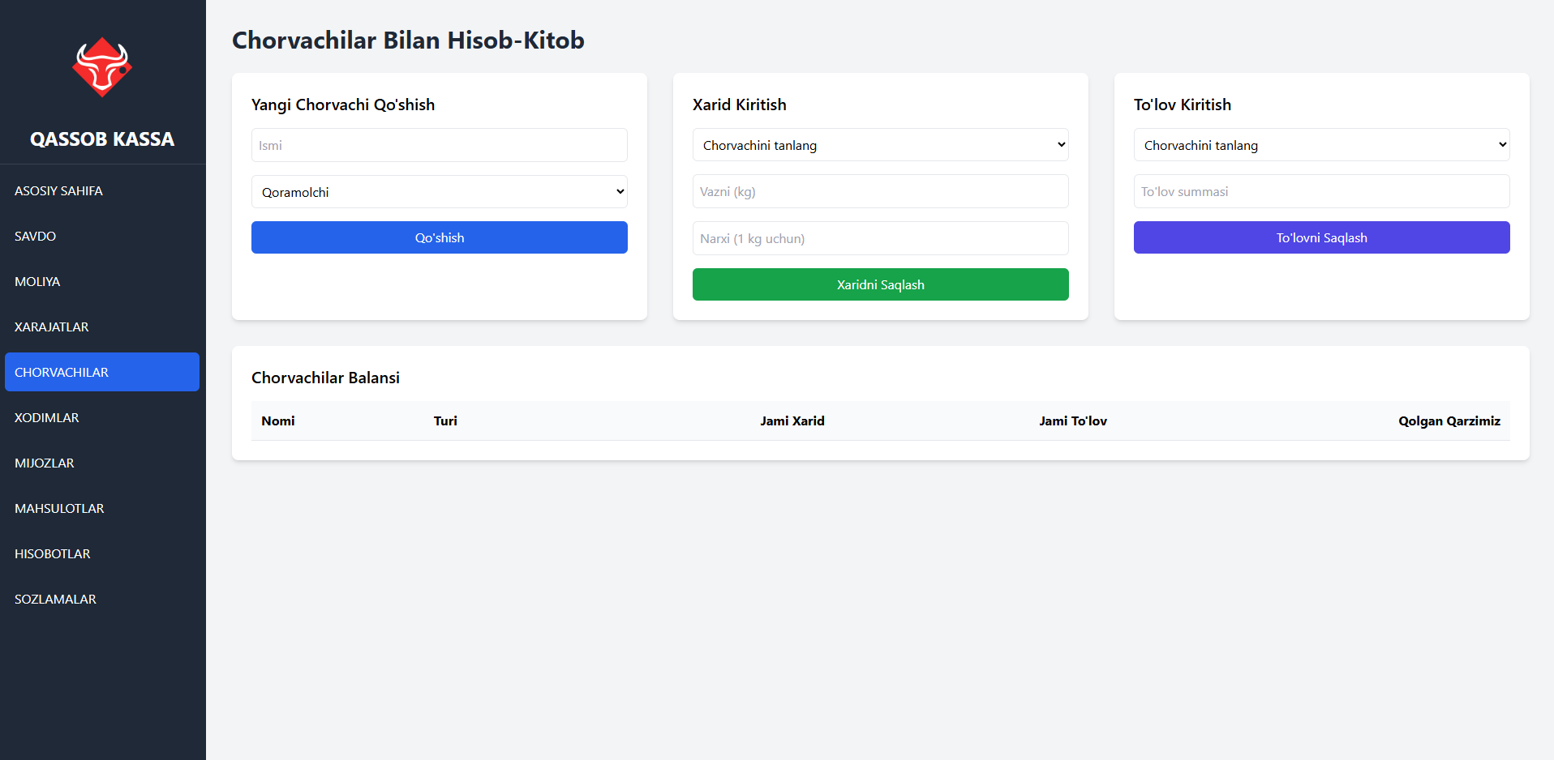Open the Xodimlar page
Image resolution: width=1554 pixels, height=760 pixels.
(47, 418)
